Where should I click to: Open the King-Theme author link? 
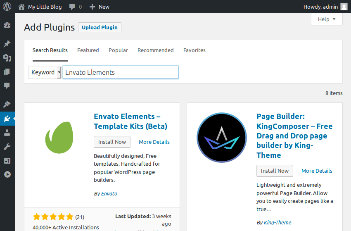pyautogui.click(x=277, y=222)
